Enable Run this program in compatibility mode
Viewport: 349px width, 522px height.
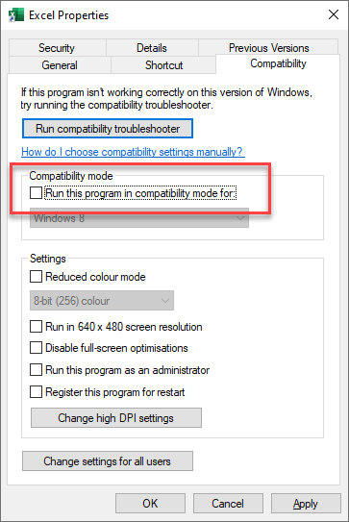pos(36,193)
